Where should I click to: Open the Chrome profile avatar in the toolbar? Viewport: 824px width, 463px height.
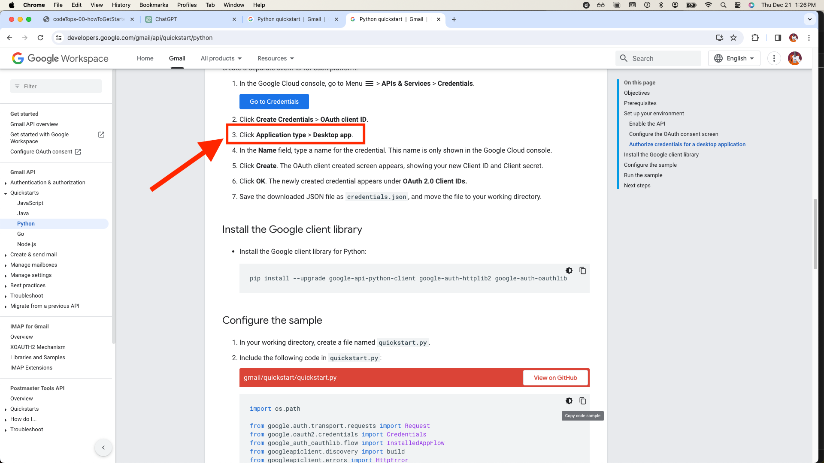point(794,38)
